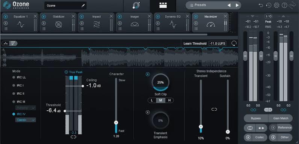Bypass the Equalizer 1 module power
The height and width of the screenshot is (144, 299).
(x=6, y=17)
